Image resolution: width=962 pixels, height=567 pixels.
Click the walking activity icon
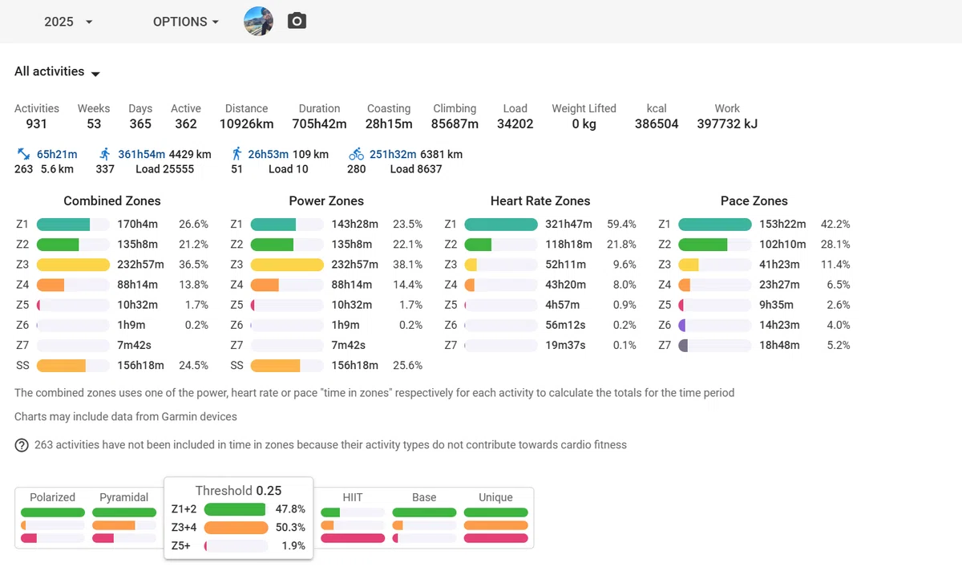point(236,154)
